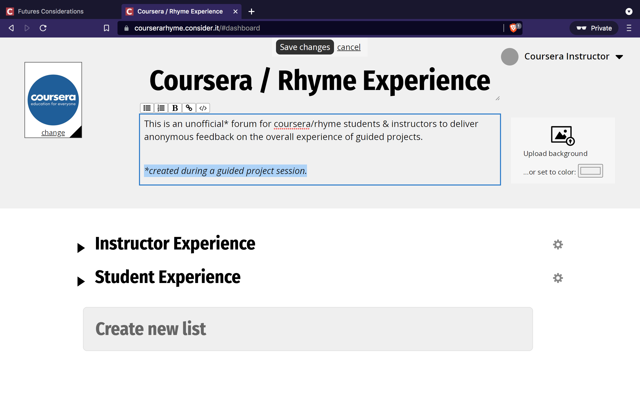Open the Coursera Instructor user dropdown
This screenshot has height=400, width=640.
coord(619,57)
